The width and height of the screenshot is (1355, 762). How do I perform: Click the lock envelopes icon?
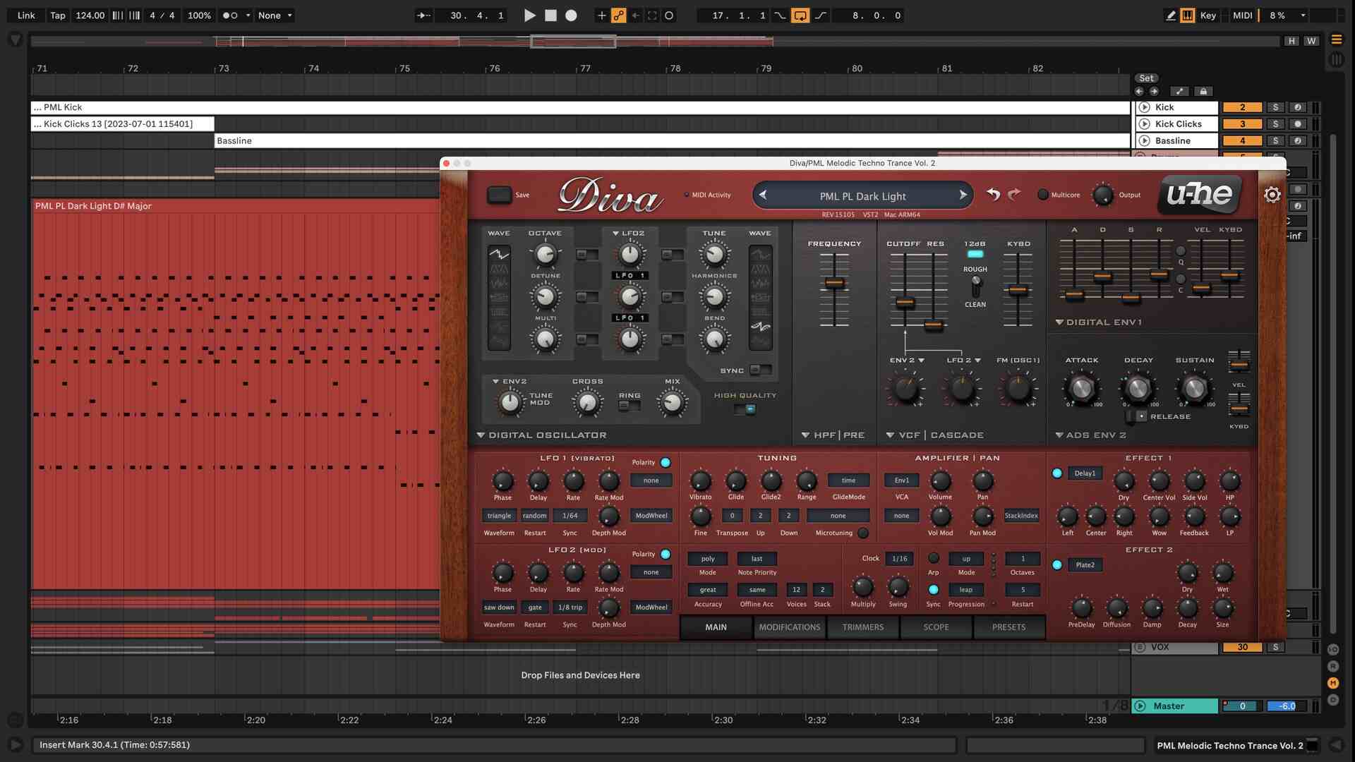tap(1203, 91)
